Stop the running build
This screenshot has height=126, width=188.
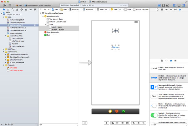click(10, 5)
